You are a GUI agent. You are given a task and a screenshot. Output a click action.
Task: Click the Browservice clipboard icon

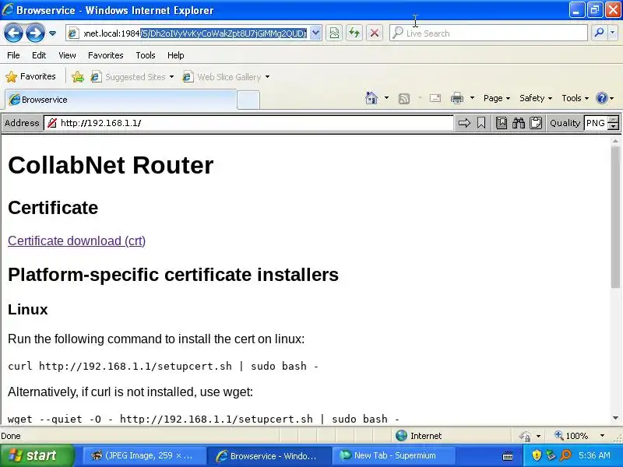(x=536, y=123)
